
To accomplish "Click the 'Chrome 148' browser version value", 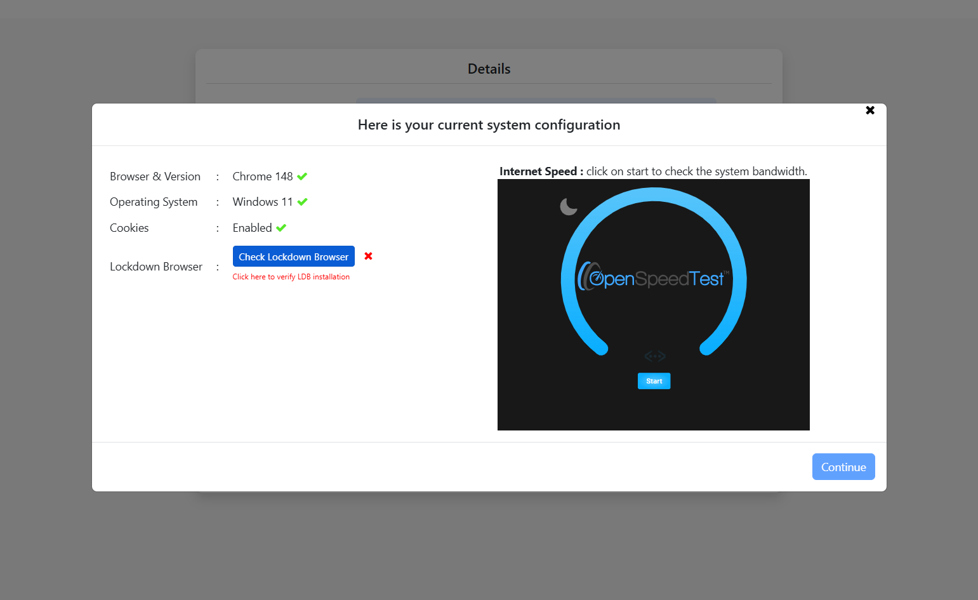I will pos(263,177).
